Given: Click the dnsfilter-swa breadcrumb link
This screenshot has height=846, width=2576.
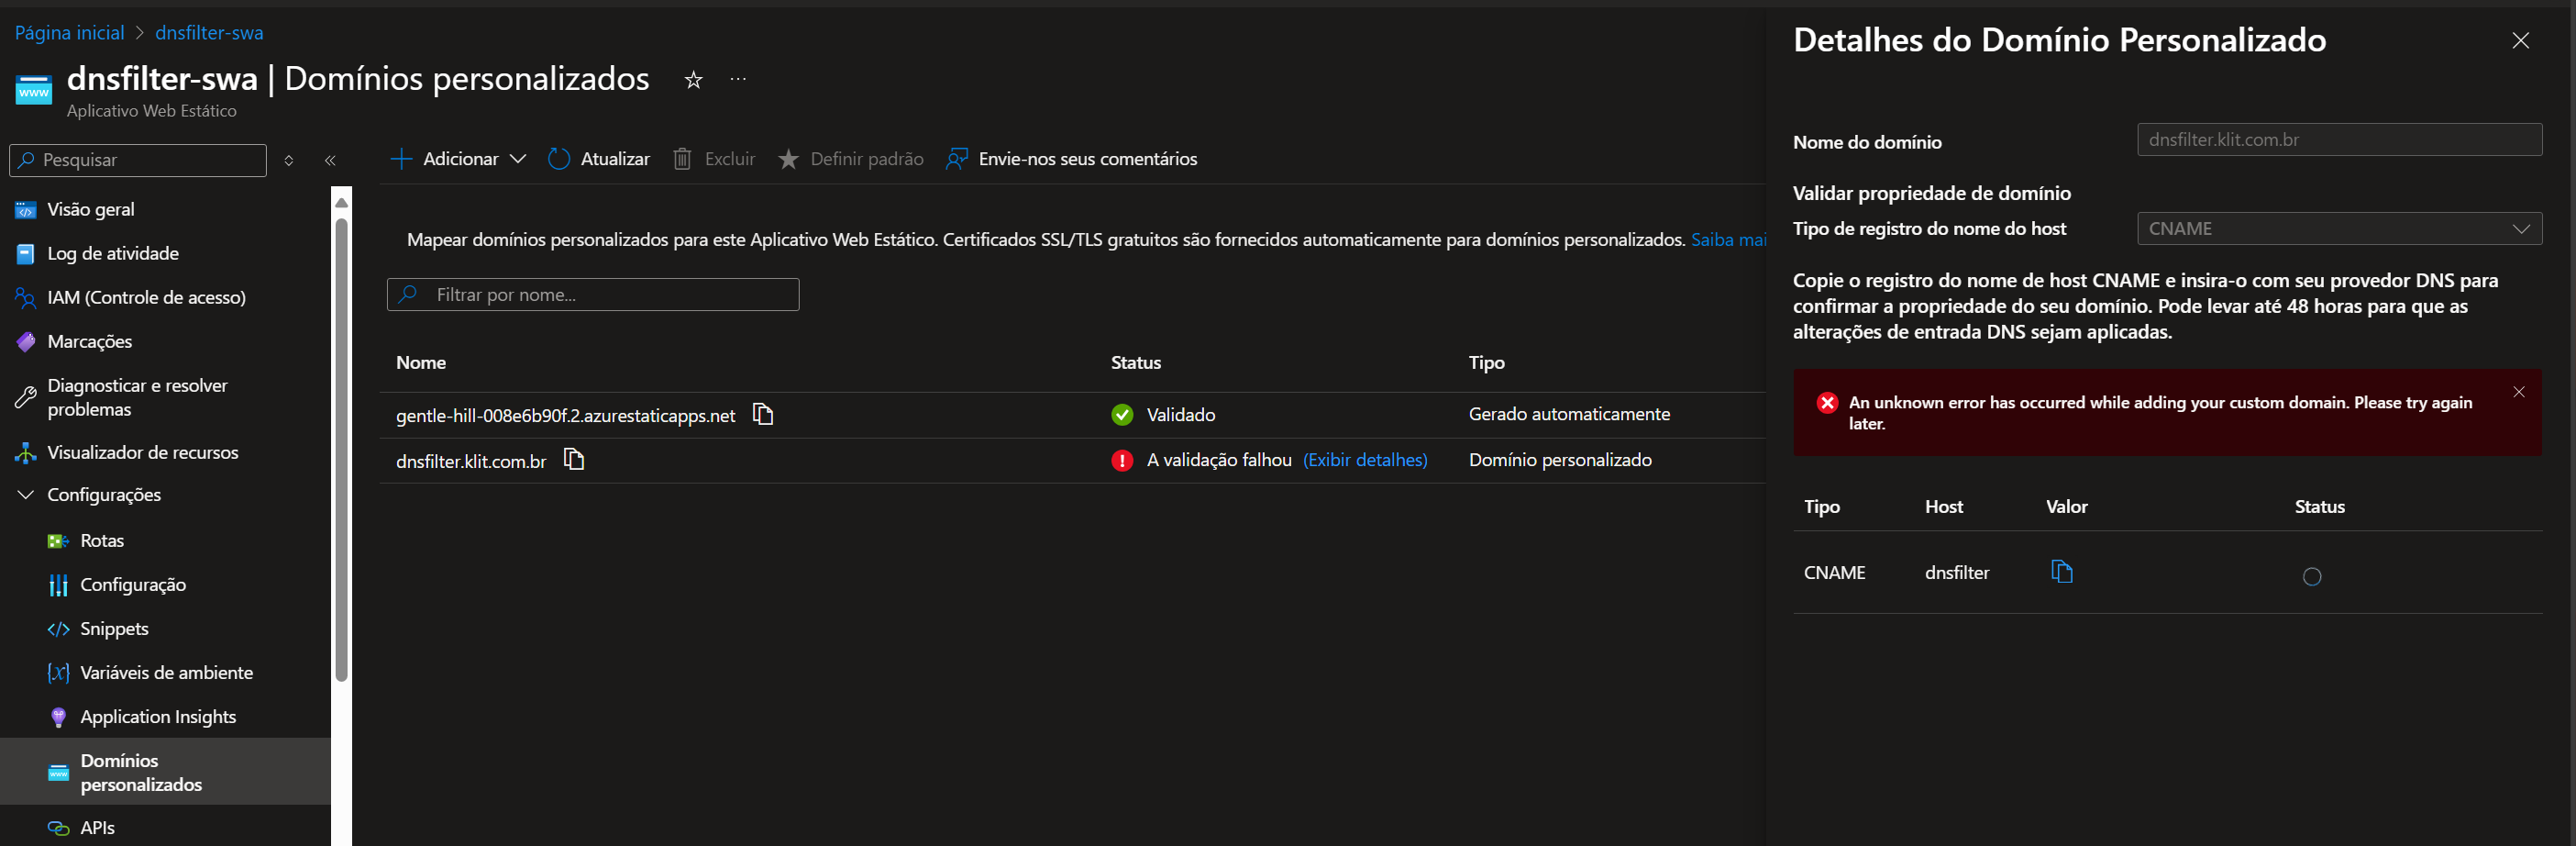Looking at the screenshot, I should coord(209,33).
